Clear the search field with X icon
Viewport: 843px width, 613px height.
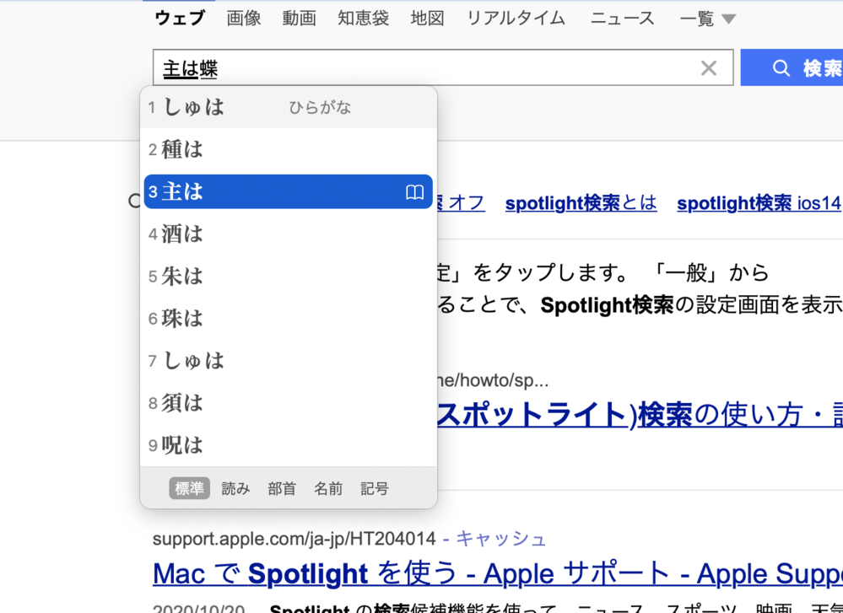[x=709, y=68]
